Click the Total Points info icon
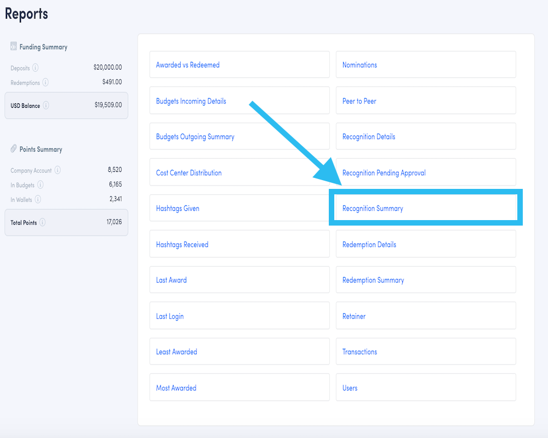 click(42, 222)
